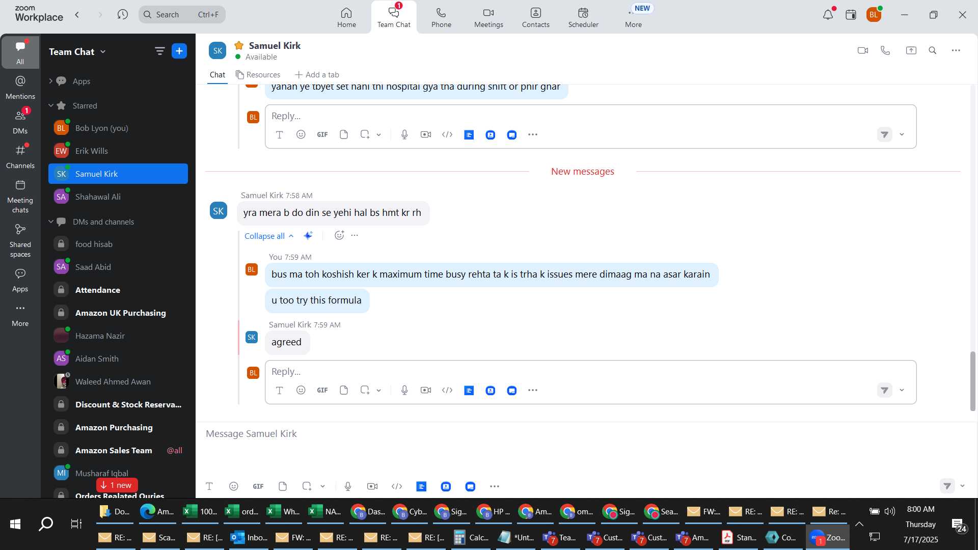Image resolution: width=978 pixels, height=550 pixels.
Task: Open screenshot dropdown in upper reply box
Action: point(378,134)
